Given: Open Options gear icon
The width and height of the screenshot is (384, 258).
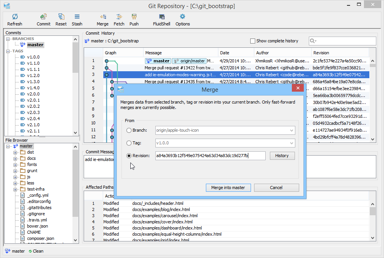Looking at the screenshot, I should tap(182, 17).
